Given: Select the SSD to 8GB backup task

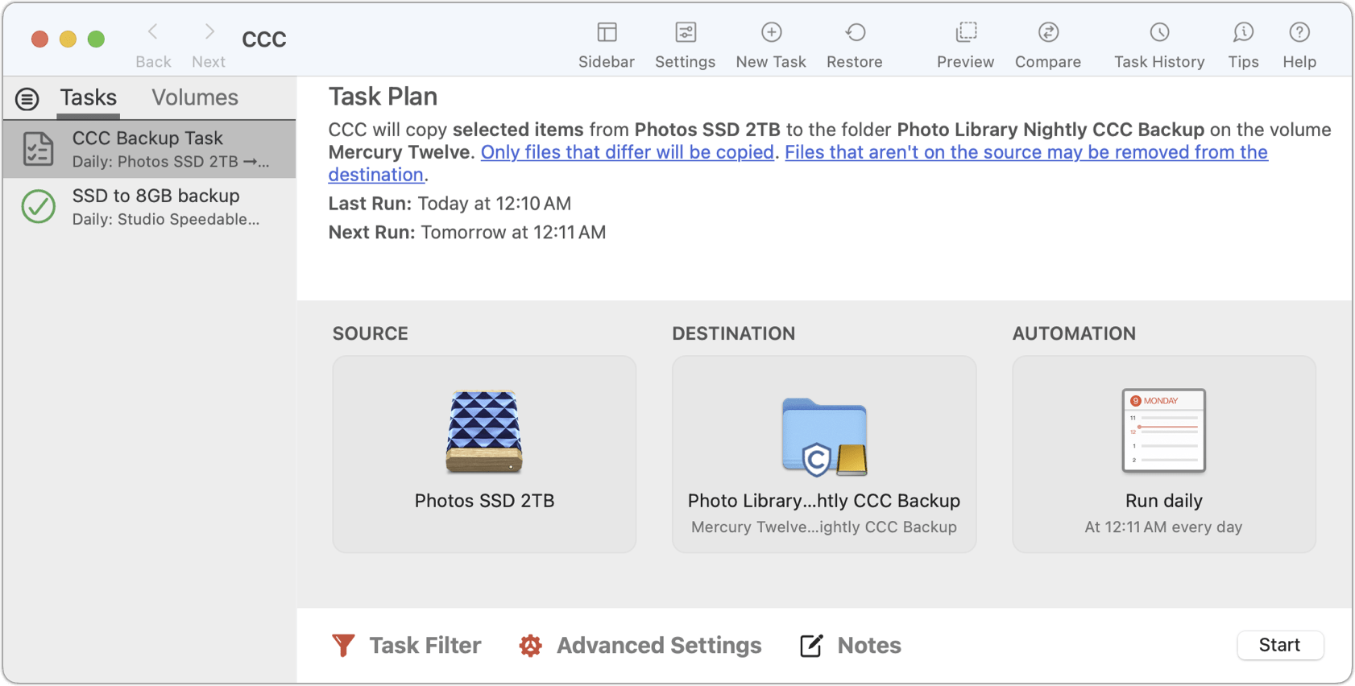Looking at the screenshot, I should pyautogui.click(x=149, y=207).
